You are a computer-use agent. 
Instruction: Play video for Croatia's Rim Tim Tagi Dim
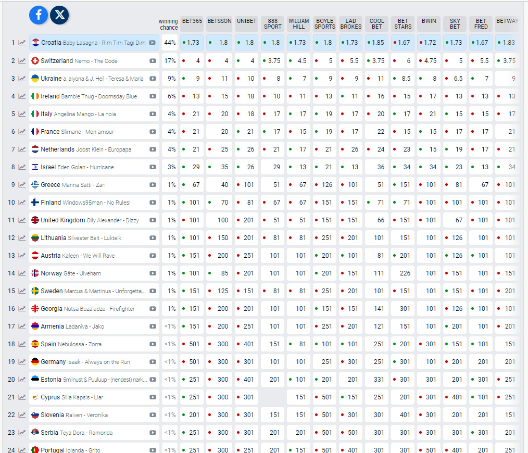tap(153, 43)
